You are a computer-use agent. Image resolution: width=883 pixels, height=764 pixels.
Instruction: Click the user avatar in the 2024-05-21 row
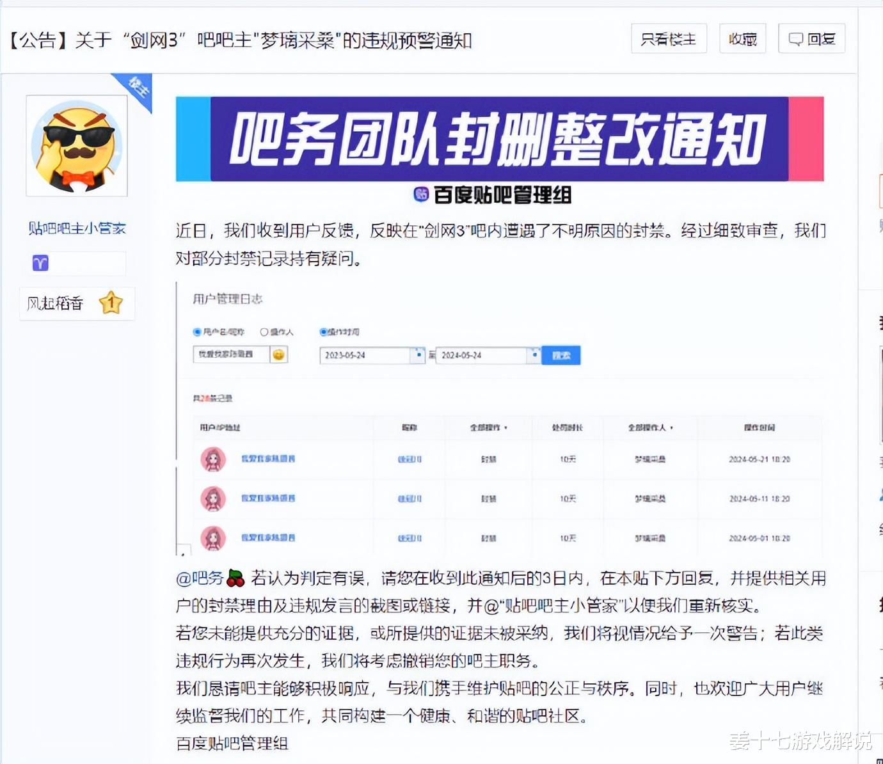tap(213, 459)
